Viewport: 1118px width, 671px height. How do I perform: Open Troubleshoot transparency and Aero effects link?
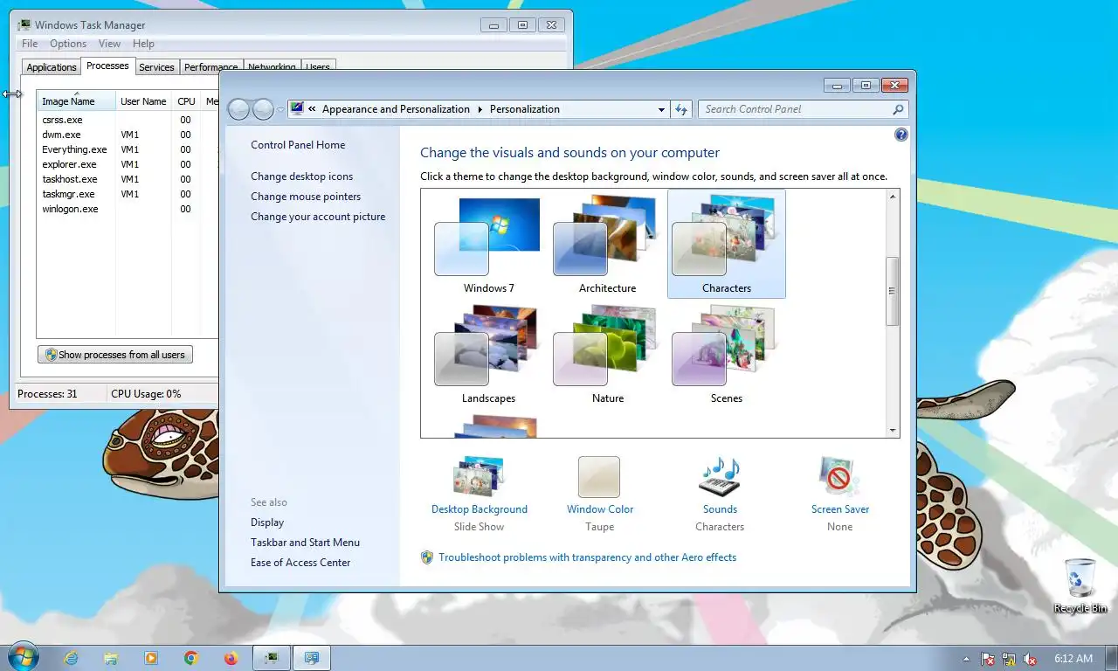pos(587,557)
